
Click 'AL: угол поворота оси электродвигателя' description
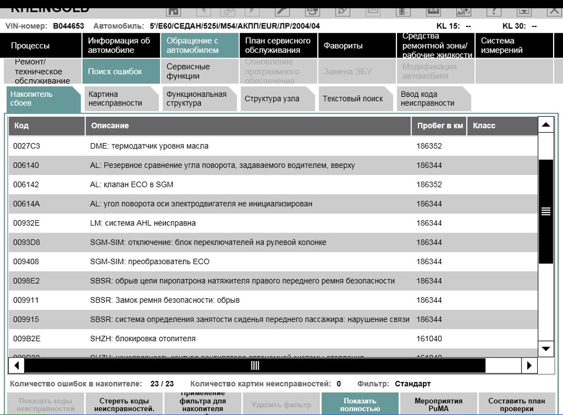(x=201, y=204)
